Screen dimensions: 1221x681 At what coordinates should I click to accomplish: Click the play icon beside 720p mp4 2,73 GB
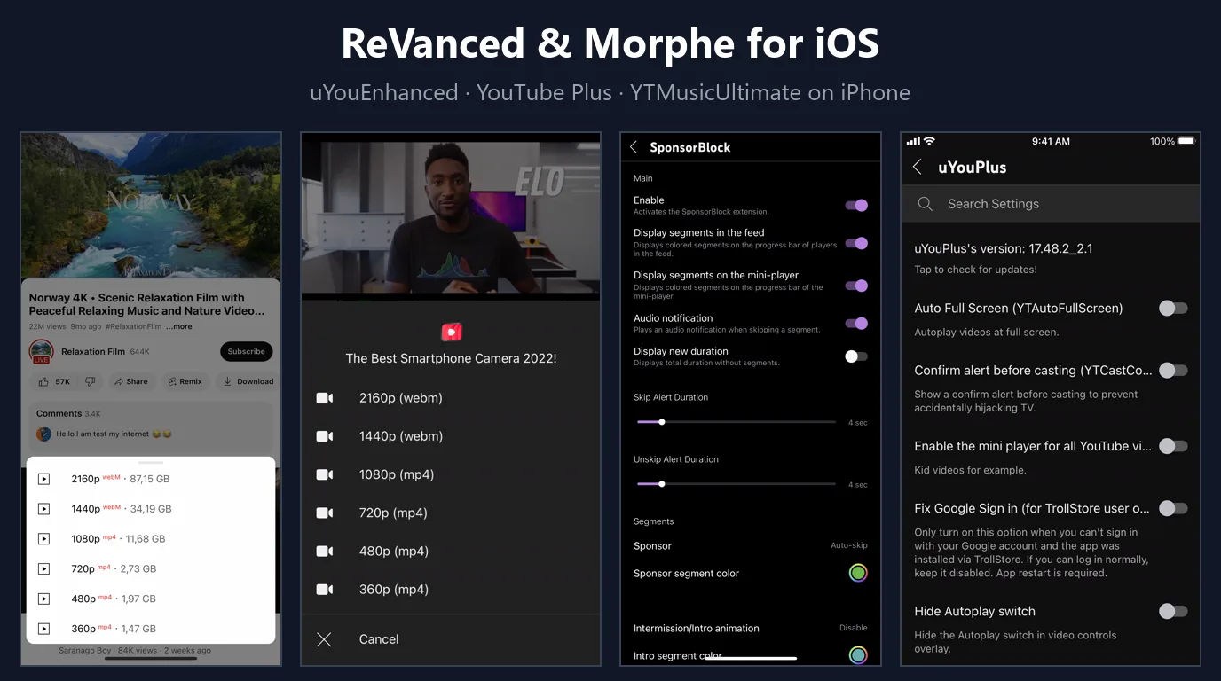(43, 568)
